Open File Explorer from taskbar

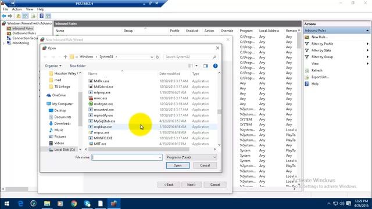47,204
